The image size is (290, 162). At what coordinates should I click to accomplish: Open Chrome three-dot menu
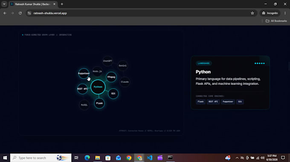click(285, 13)
